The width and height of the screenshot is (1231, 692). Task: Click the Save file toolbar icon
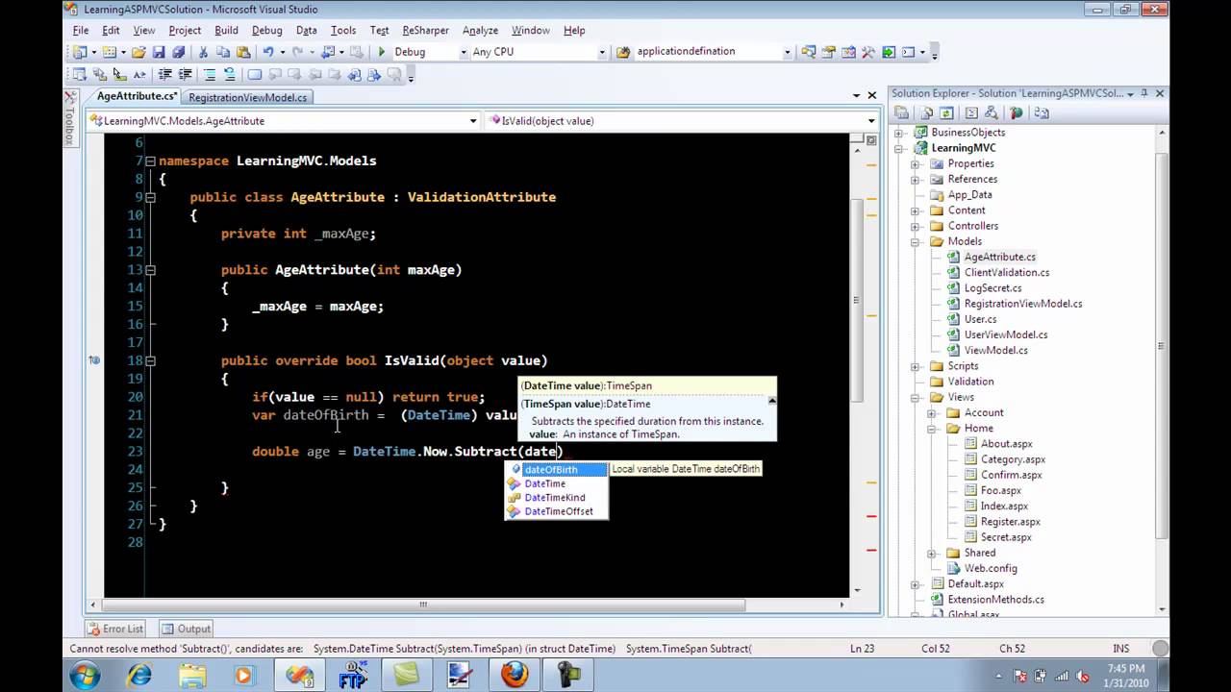159,52
